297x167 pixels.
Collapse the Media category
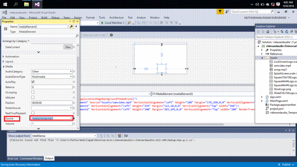pyautogui.click(x=3, y=67)
